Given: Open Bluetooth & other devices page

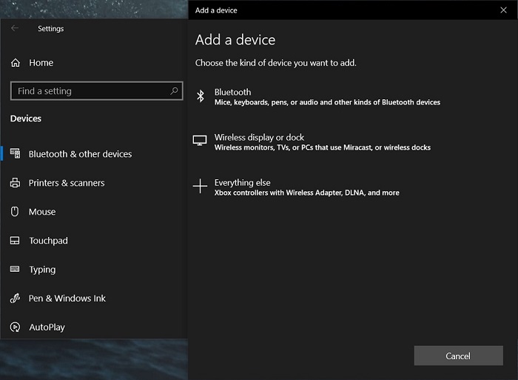Looking at the screenshot, I should [x=80, y=154].
